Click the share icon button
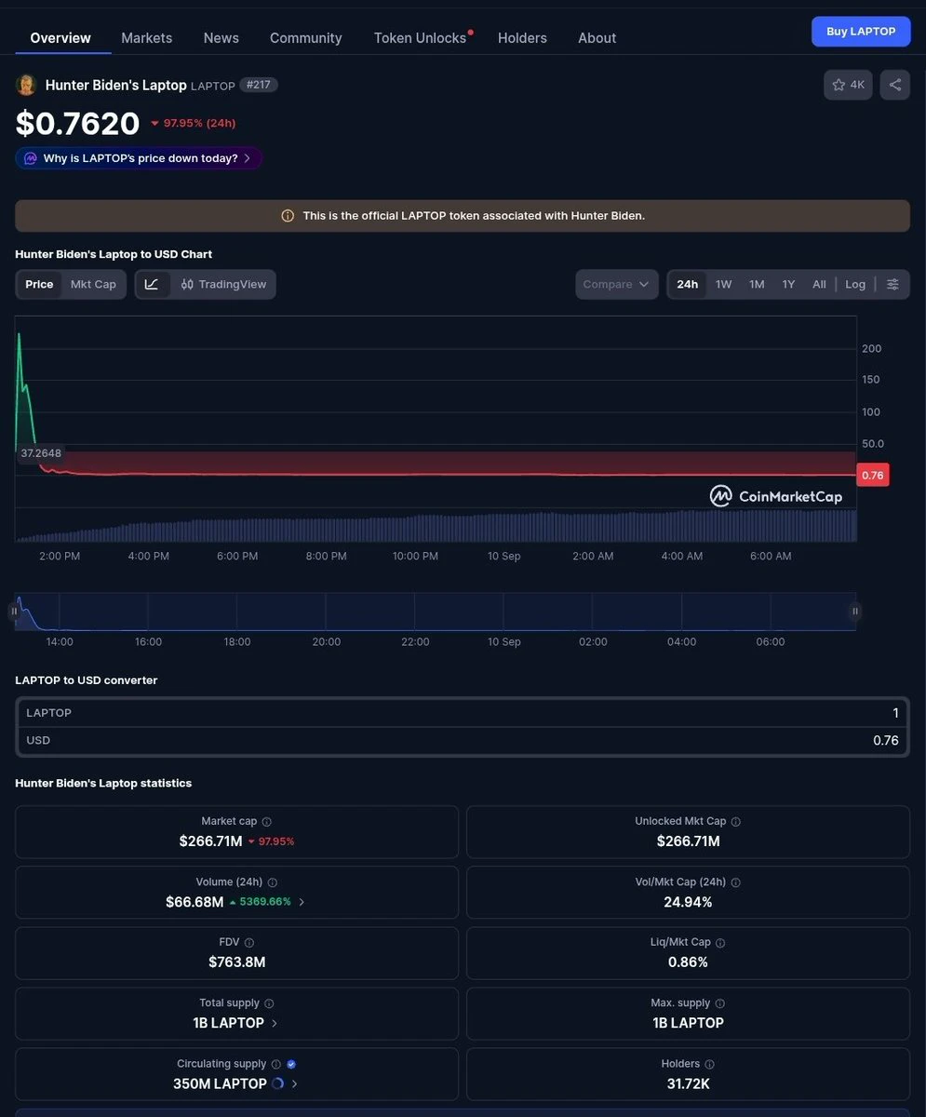This screenshot has height=1117, width=926. click(x=895, y=85)
